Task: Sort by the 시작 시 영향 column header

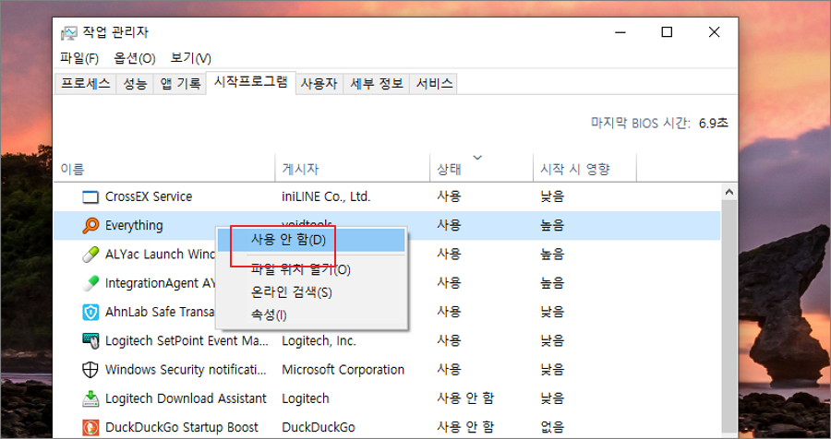Action: (x=584, y=169)
